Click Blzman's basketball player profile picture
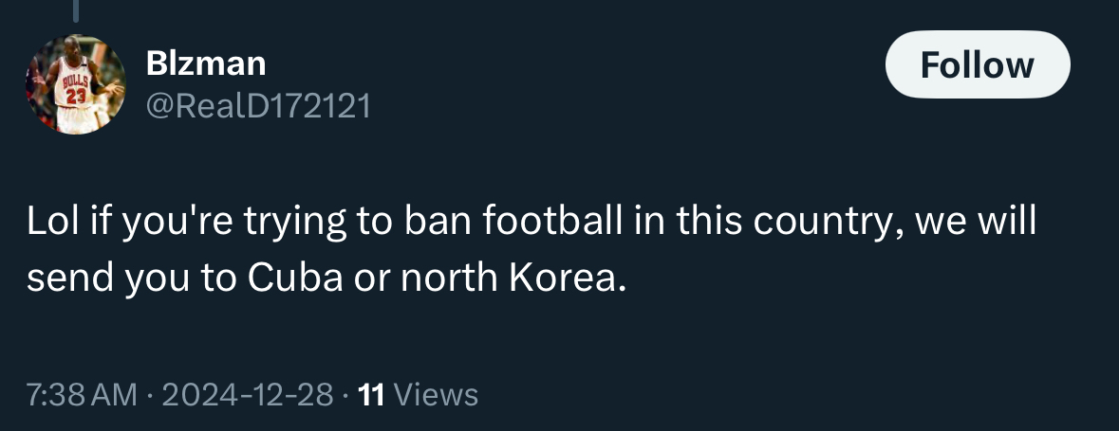 click(x=75, y=84)
